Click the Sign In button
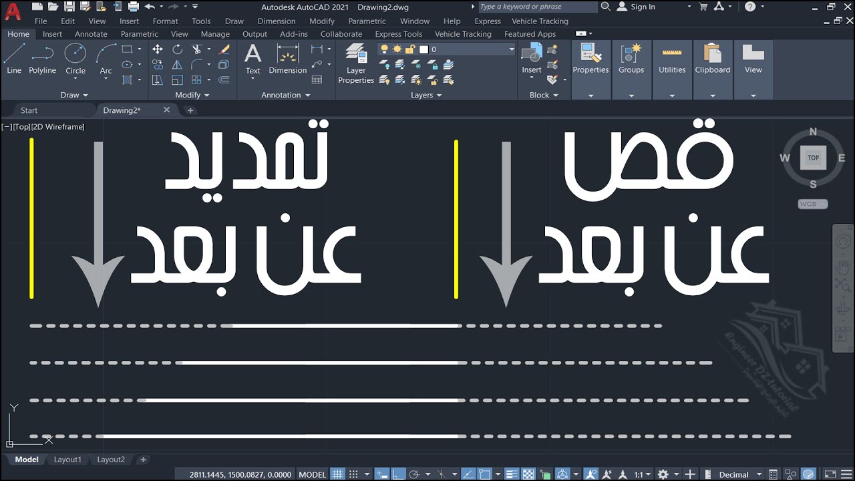The image size is (855, 481). (637, 7)
